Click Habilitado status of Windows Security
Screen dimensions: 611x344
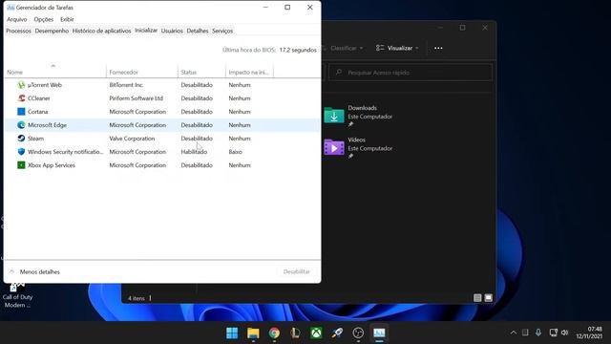(x=194, y=152)
